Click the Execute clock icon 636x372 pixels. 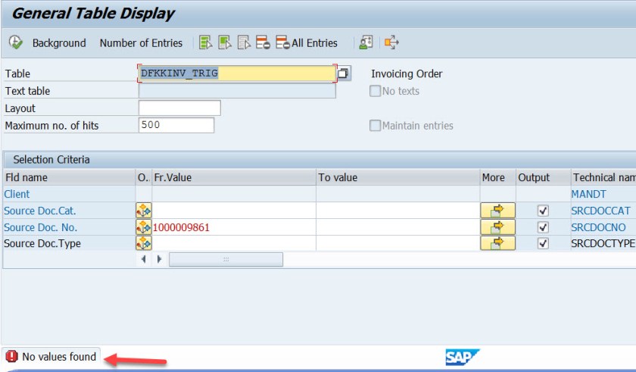(15, 42)
